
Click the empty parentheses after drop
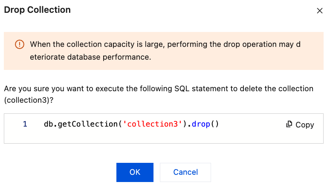pyautogui.click(x=214, y=124)
